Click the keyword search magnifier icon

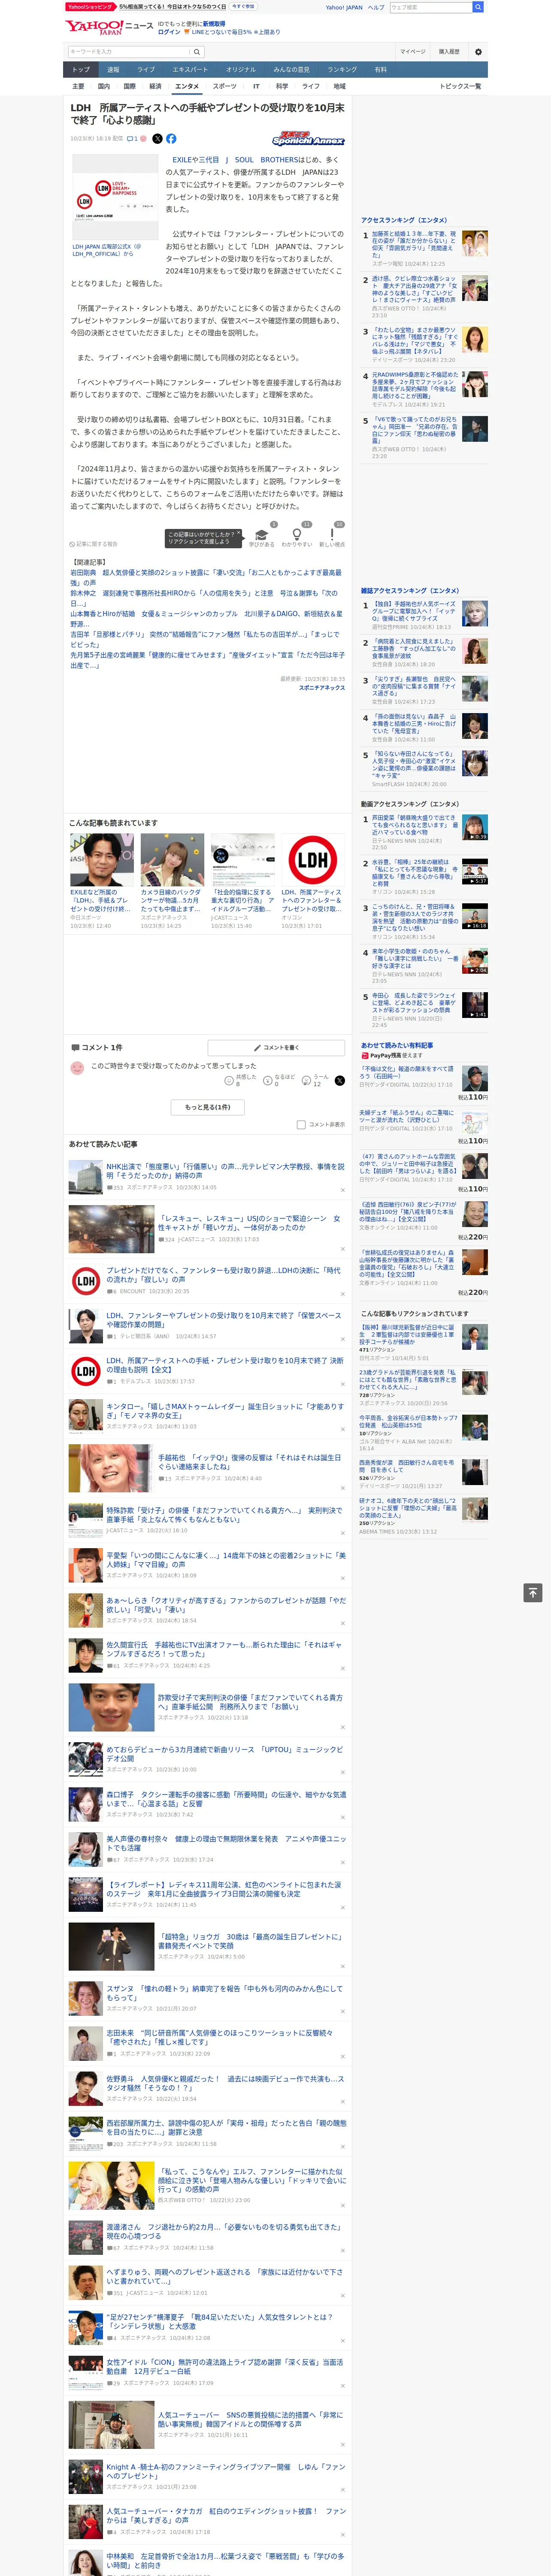(x=197, y=51)
